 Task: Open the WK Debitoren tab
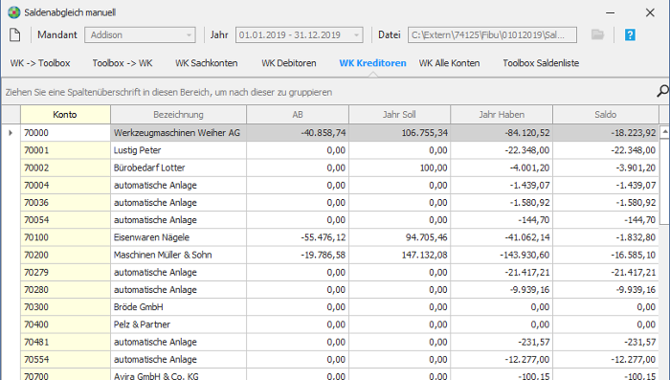click(x=289, y=63)
